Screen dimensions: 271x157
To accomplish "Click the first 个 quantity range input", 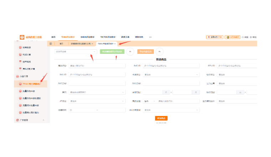I will tap(153, 92).
